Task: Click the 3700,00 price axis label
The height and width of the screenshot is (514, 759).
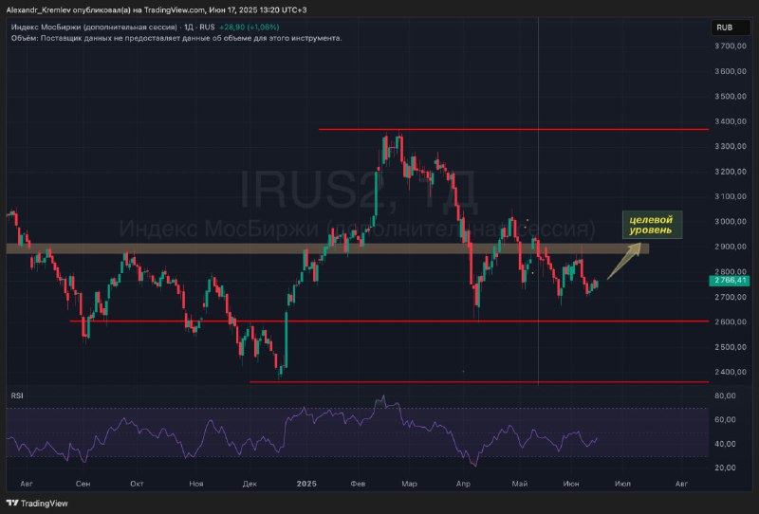Action: point(731,46)
